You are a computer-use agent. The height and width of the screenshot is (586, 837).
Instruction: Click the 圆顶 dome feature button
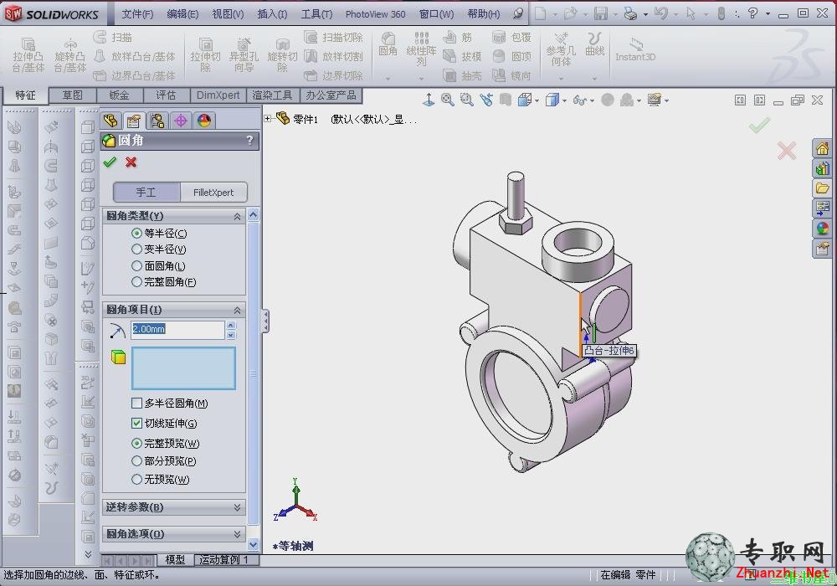click(512, 57)
